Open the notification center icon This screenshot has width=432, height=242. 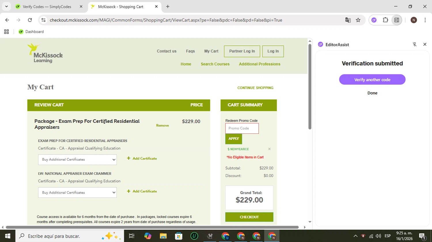coord(422,236)
